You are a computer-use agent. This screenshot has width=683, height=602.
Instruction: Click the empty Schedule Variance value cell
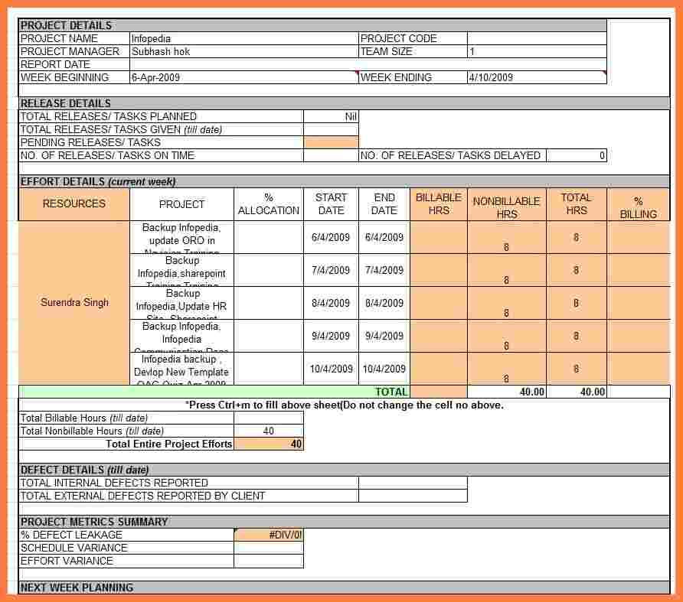coord(269,548)
